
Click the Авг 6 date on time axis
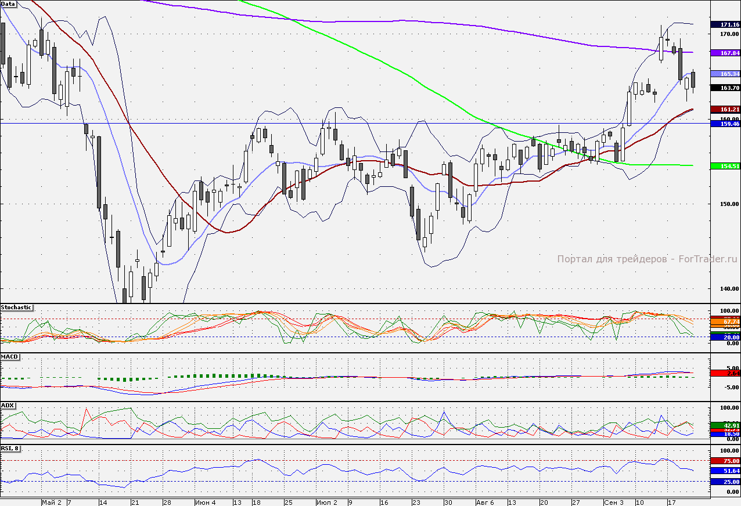coord(484,502)
